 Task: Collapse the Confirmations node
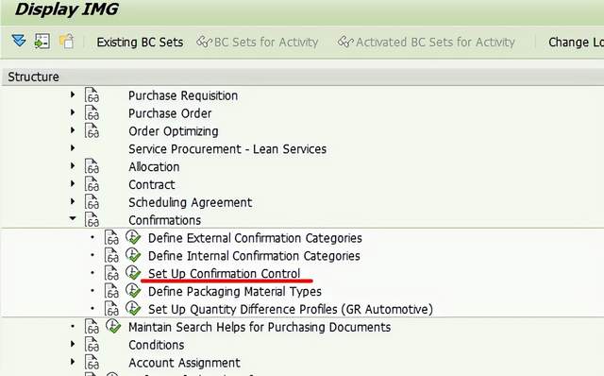coord(73,218)
